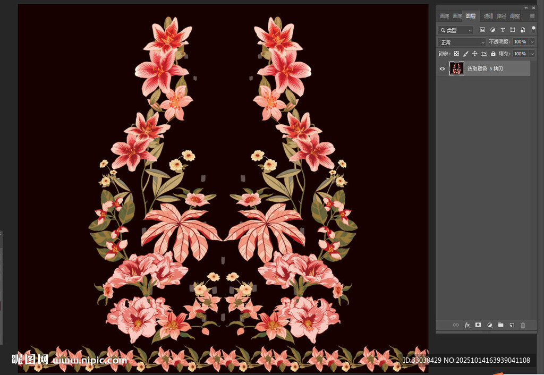
Task: Click the link layers chain icon
Action: point(456,325)
